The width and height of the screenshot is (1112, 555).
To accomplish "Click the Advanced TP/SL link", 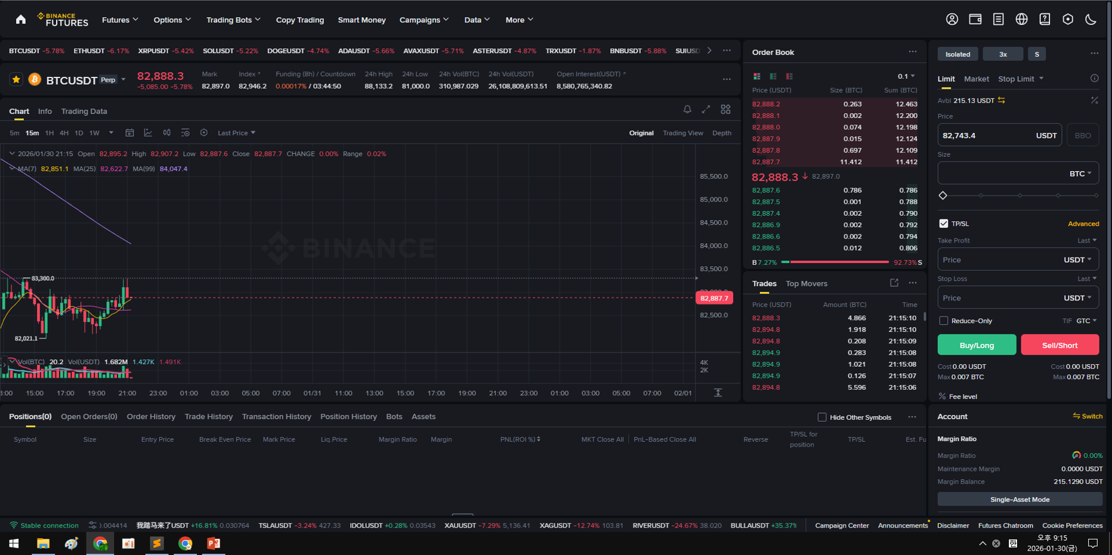I will click(x=1083, y=224).
